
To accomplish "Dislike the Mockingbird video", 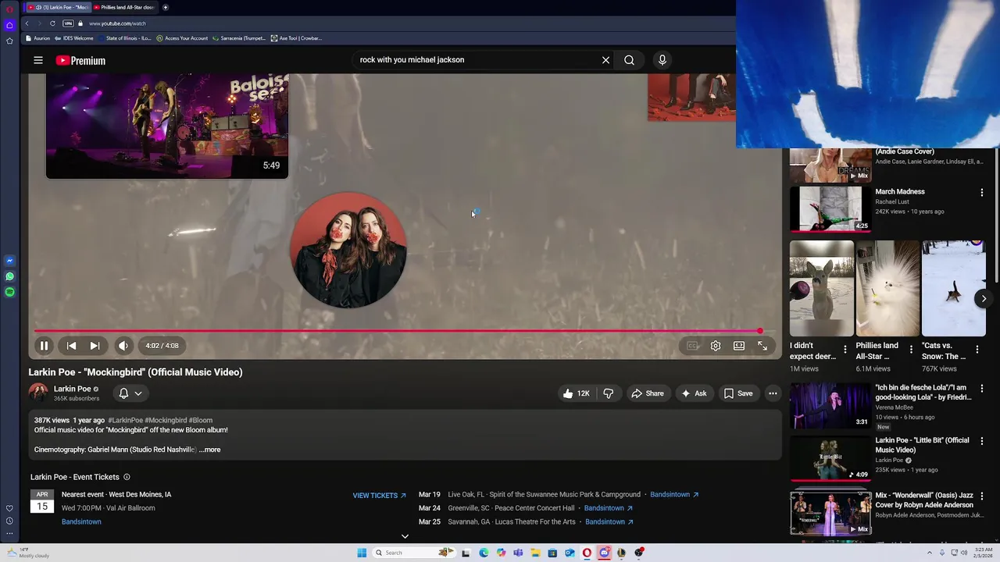I will point(609,393).
